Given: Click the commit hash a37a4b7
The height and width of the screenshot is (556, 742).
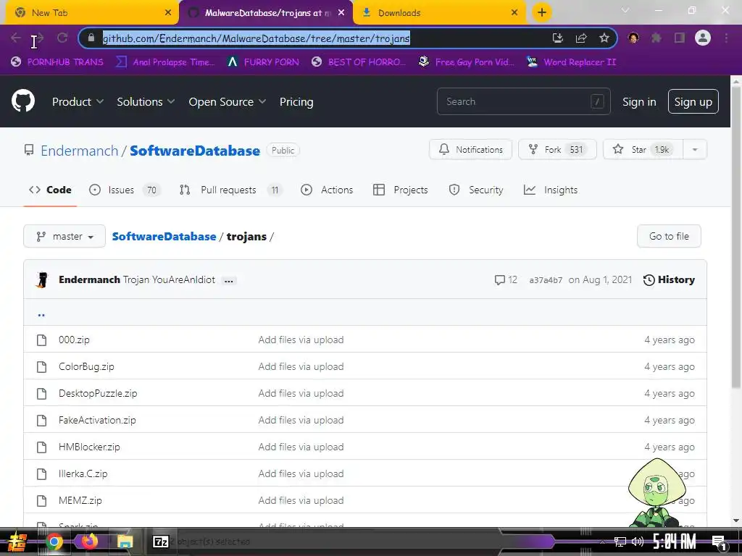Looking at the screenshot, I should (x=546, y=280).
